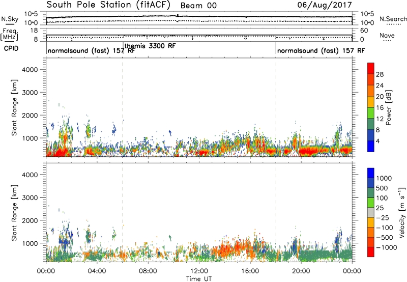Pick the orange 20–24 dB Power swatch
The image size is (407, 282).
click(x=371, y=91)
